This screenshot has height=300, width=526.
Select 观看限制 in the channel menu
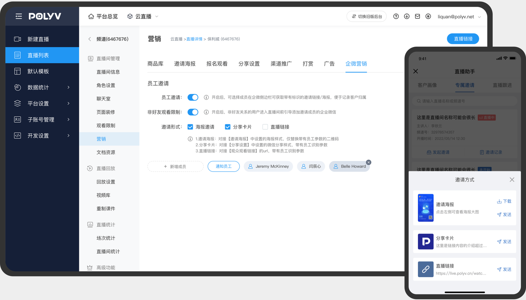pos(106,125)
